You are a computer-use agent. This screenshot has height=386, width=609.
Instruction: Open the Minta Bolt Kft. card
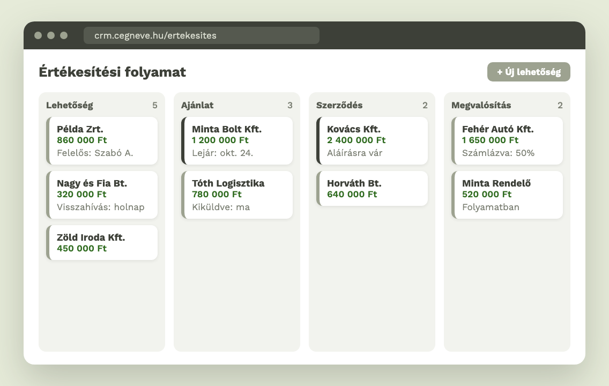click(237, 140)
